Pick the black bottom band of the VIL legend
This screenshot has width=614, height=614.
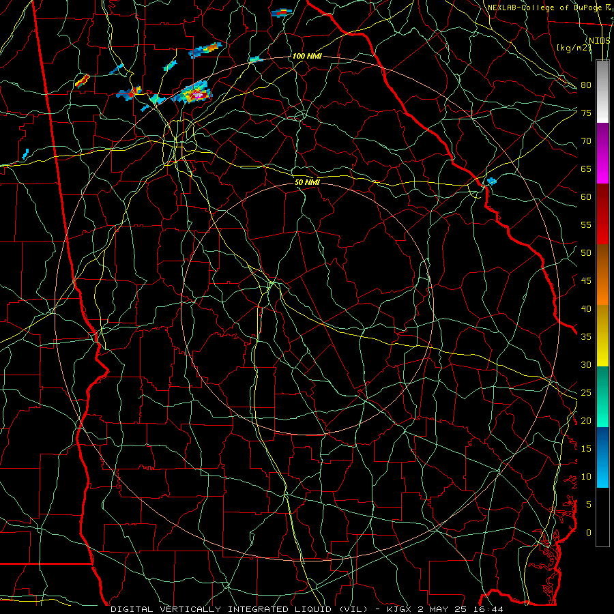[602, 517]
